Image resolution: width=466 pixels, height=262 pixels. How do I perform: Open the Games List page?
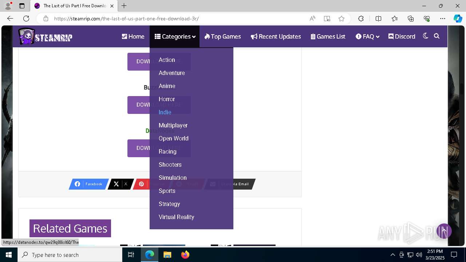coord(328,36)
